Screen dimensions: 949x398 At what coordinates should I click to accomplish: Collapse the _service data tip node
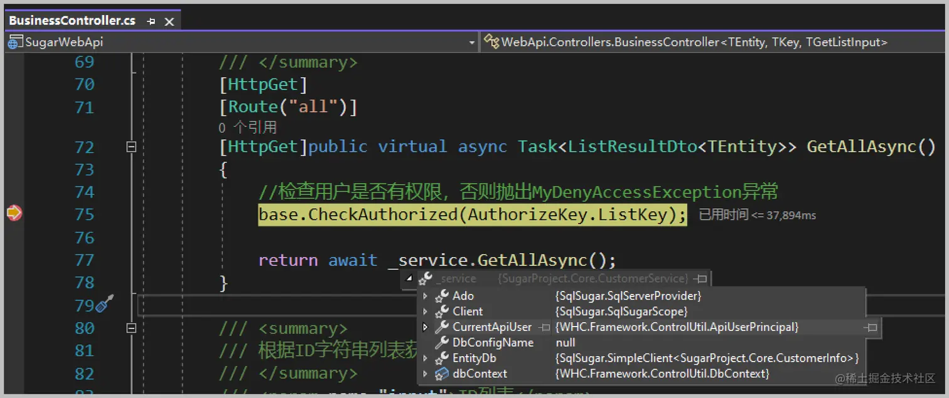coord(409,278)
